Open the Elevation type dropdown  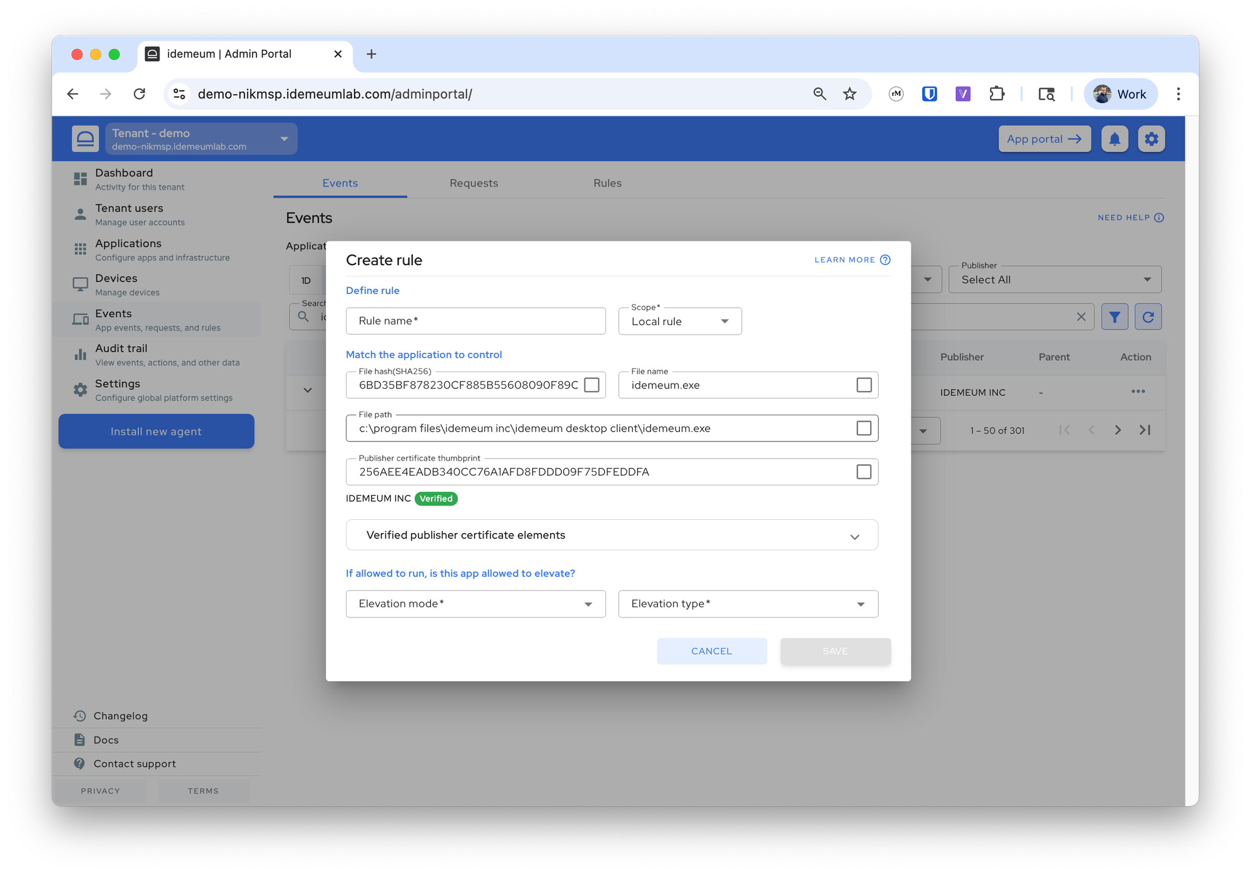[748, 604]
